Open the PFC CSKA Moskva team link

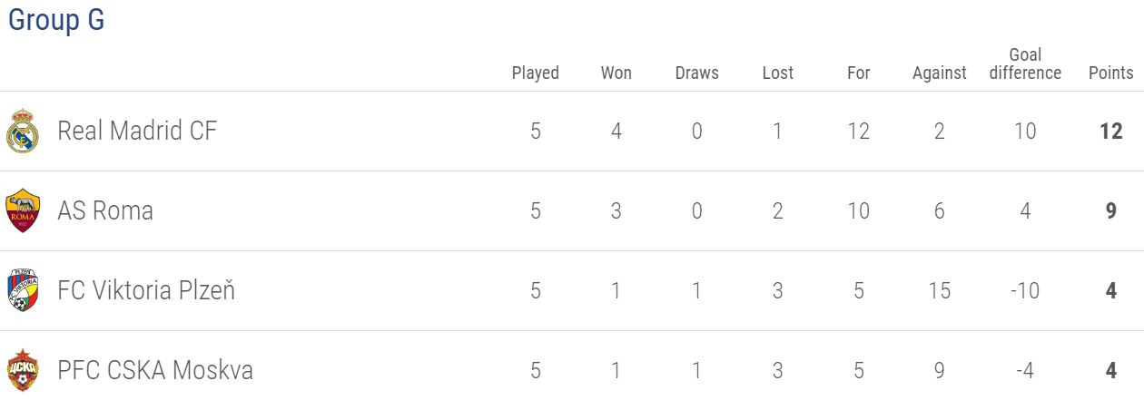[x=155, y=370]
